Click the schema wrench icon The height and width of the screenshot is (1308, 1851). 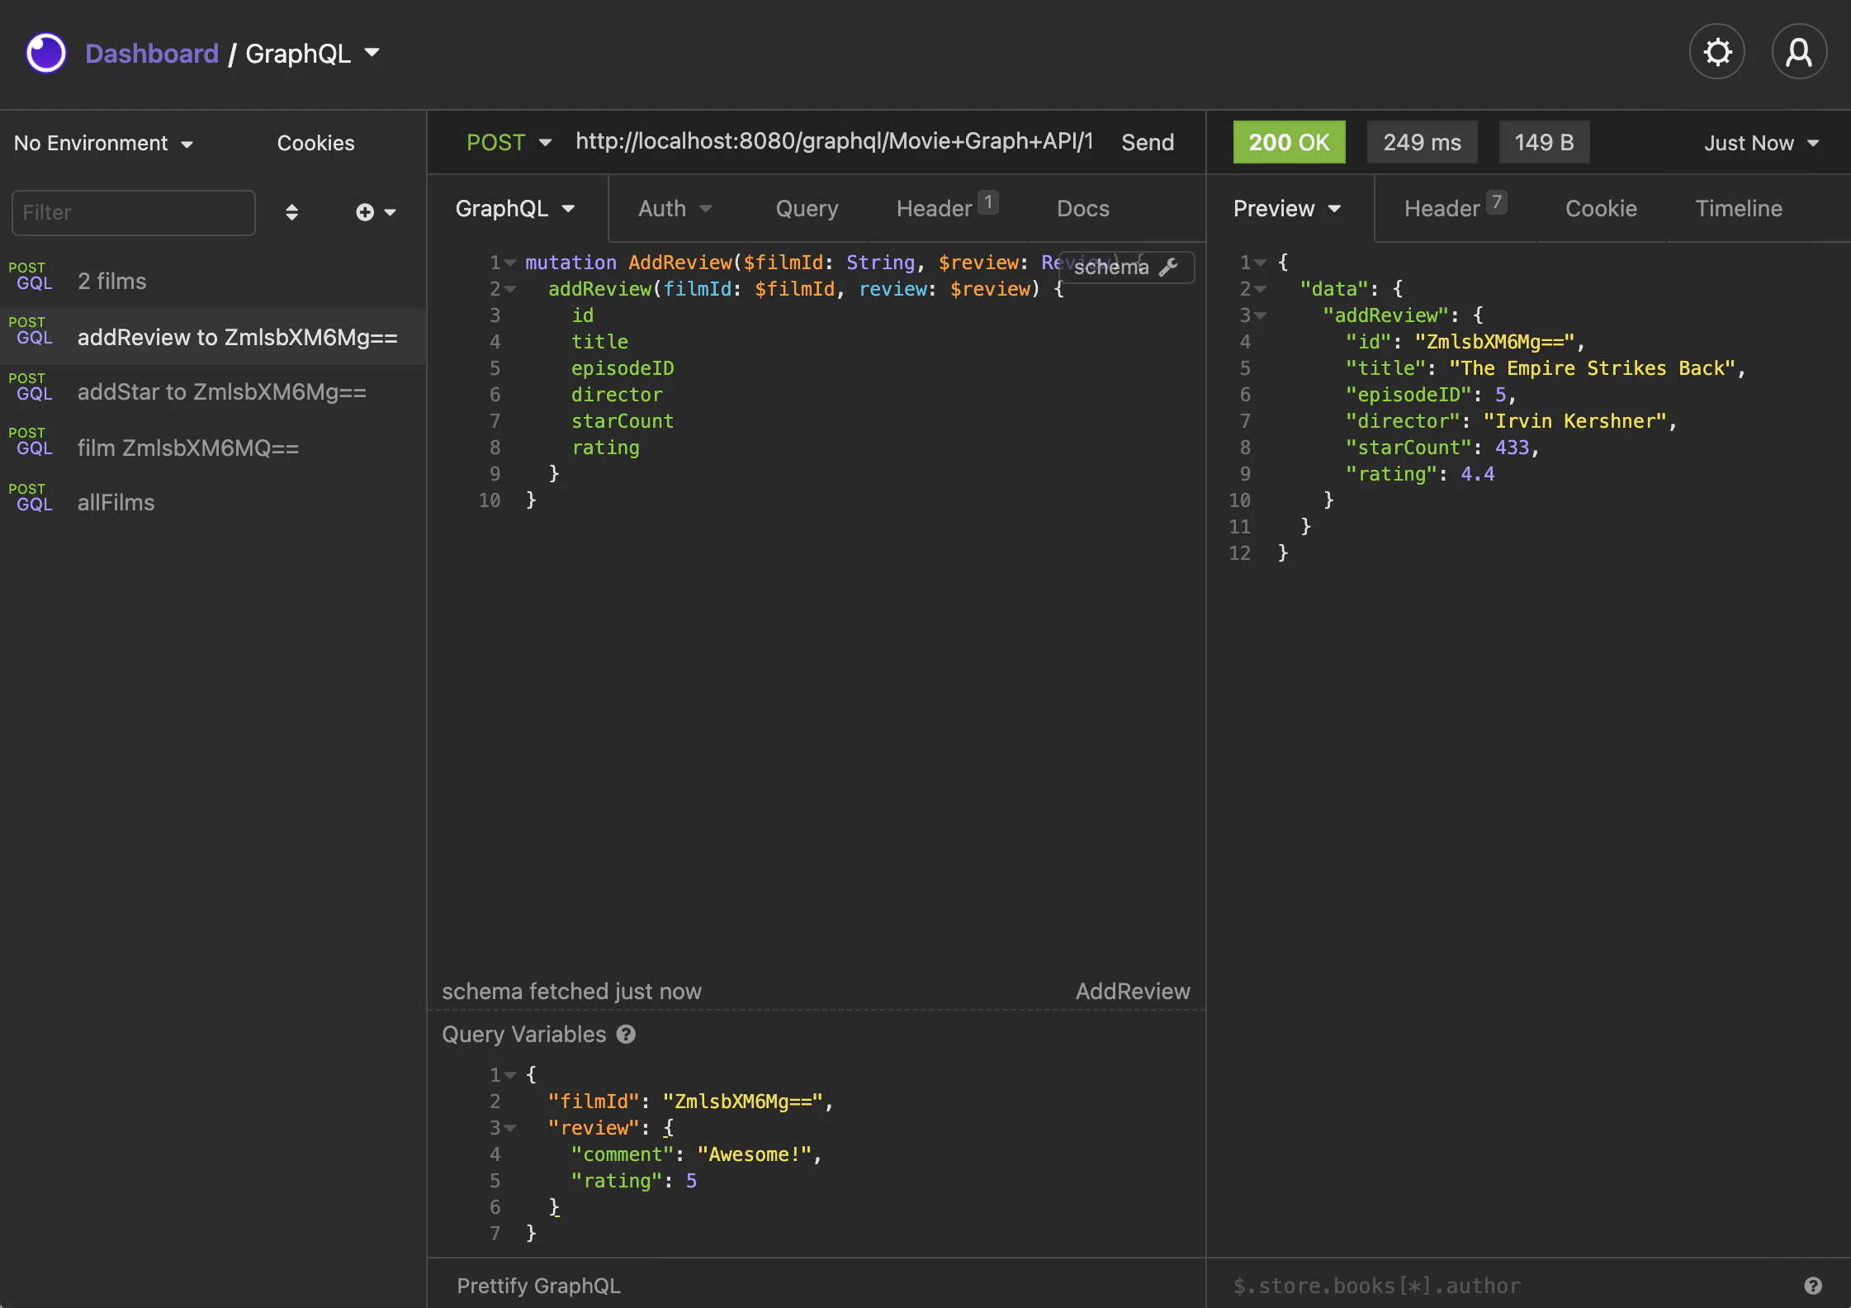(1169, 267)
